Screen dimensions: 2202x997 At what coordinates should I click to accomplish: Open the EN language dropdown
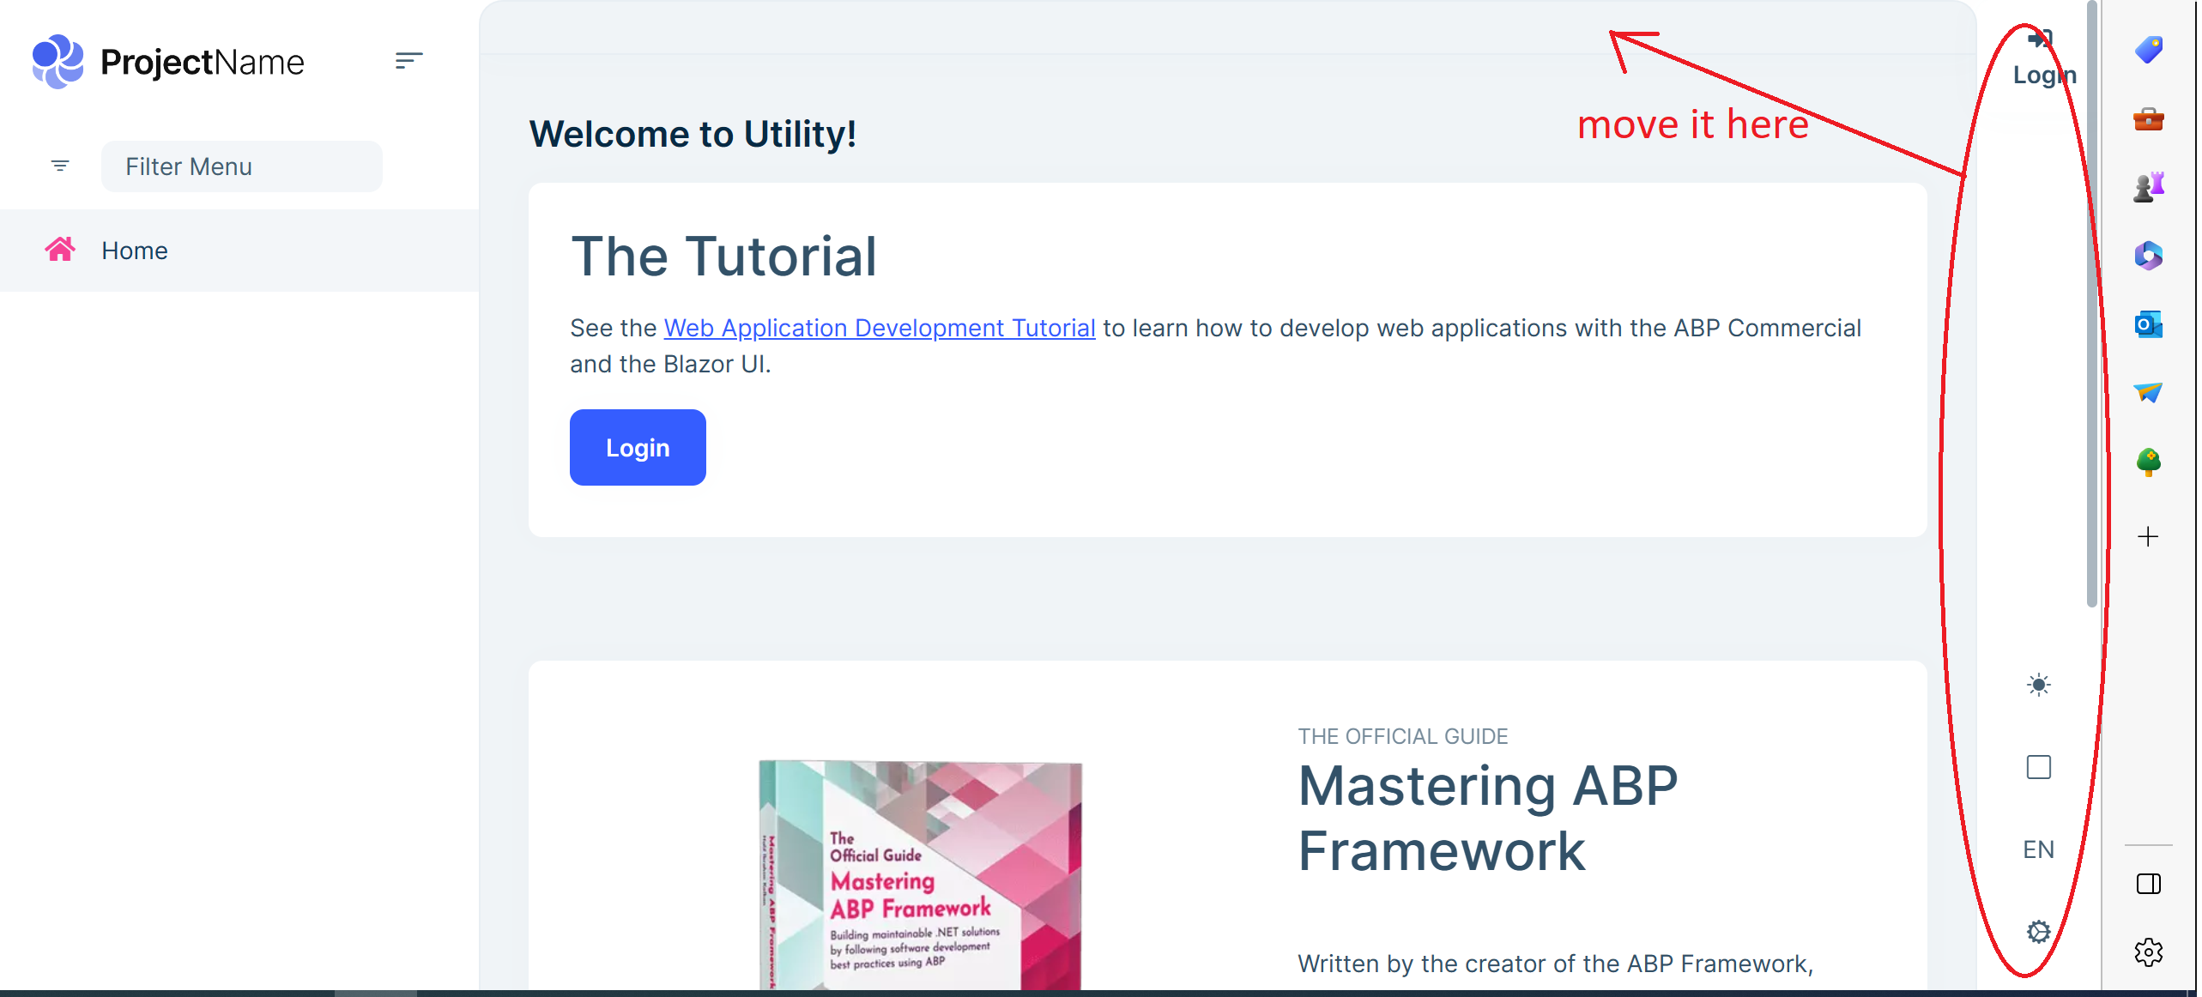click(x=2038, y=849)
